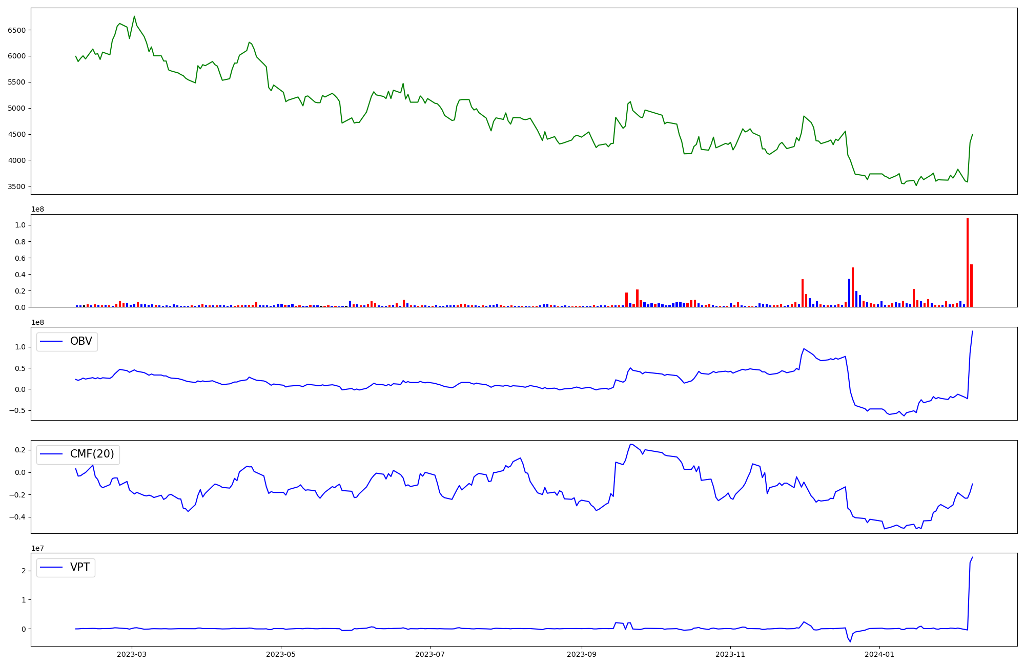Click the 0.2 tick on CMF axis
Screen dimensions: 1025x666
point(20,450)
